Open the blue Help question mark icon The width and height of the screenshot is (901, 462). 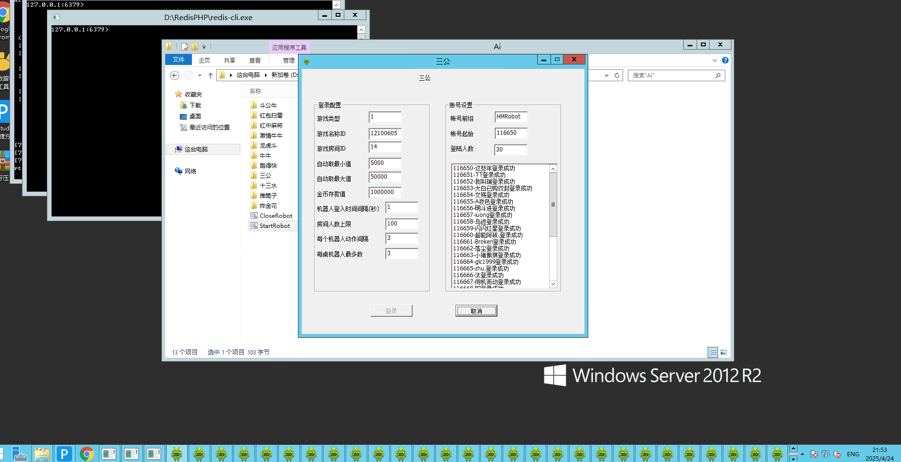pyautogui.click(x=725, y=60)
